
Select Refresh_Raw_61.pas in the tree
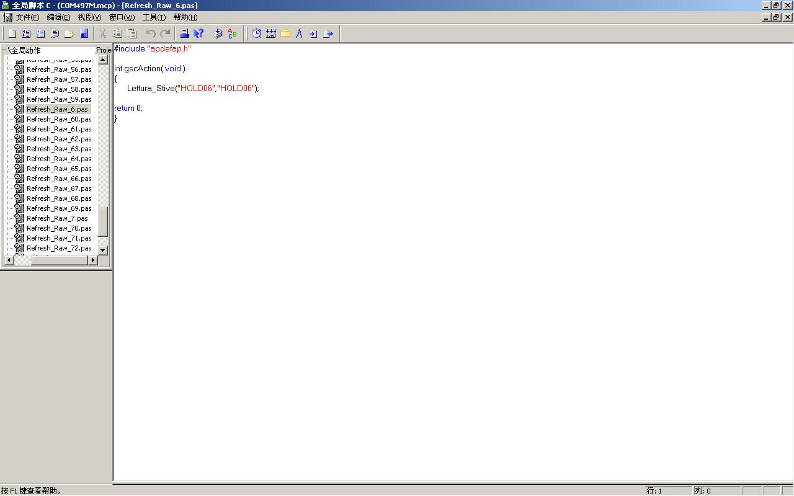pos(59,129)
